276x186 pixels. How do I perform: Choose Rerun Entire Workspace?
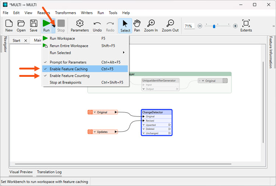[x=85, y=46]
